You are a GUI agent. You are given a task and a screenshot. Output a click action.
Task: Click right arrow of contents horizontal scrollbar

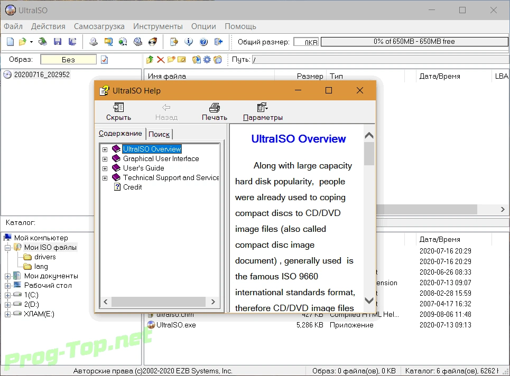pyautogui.click(x=213, y=302)
